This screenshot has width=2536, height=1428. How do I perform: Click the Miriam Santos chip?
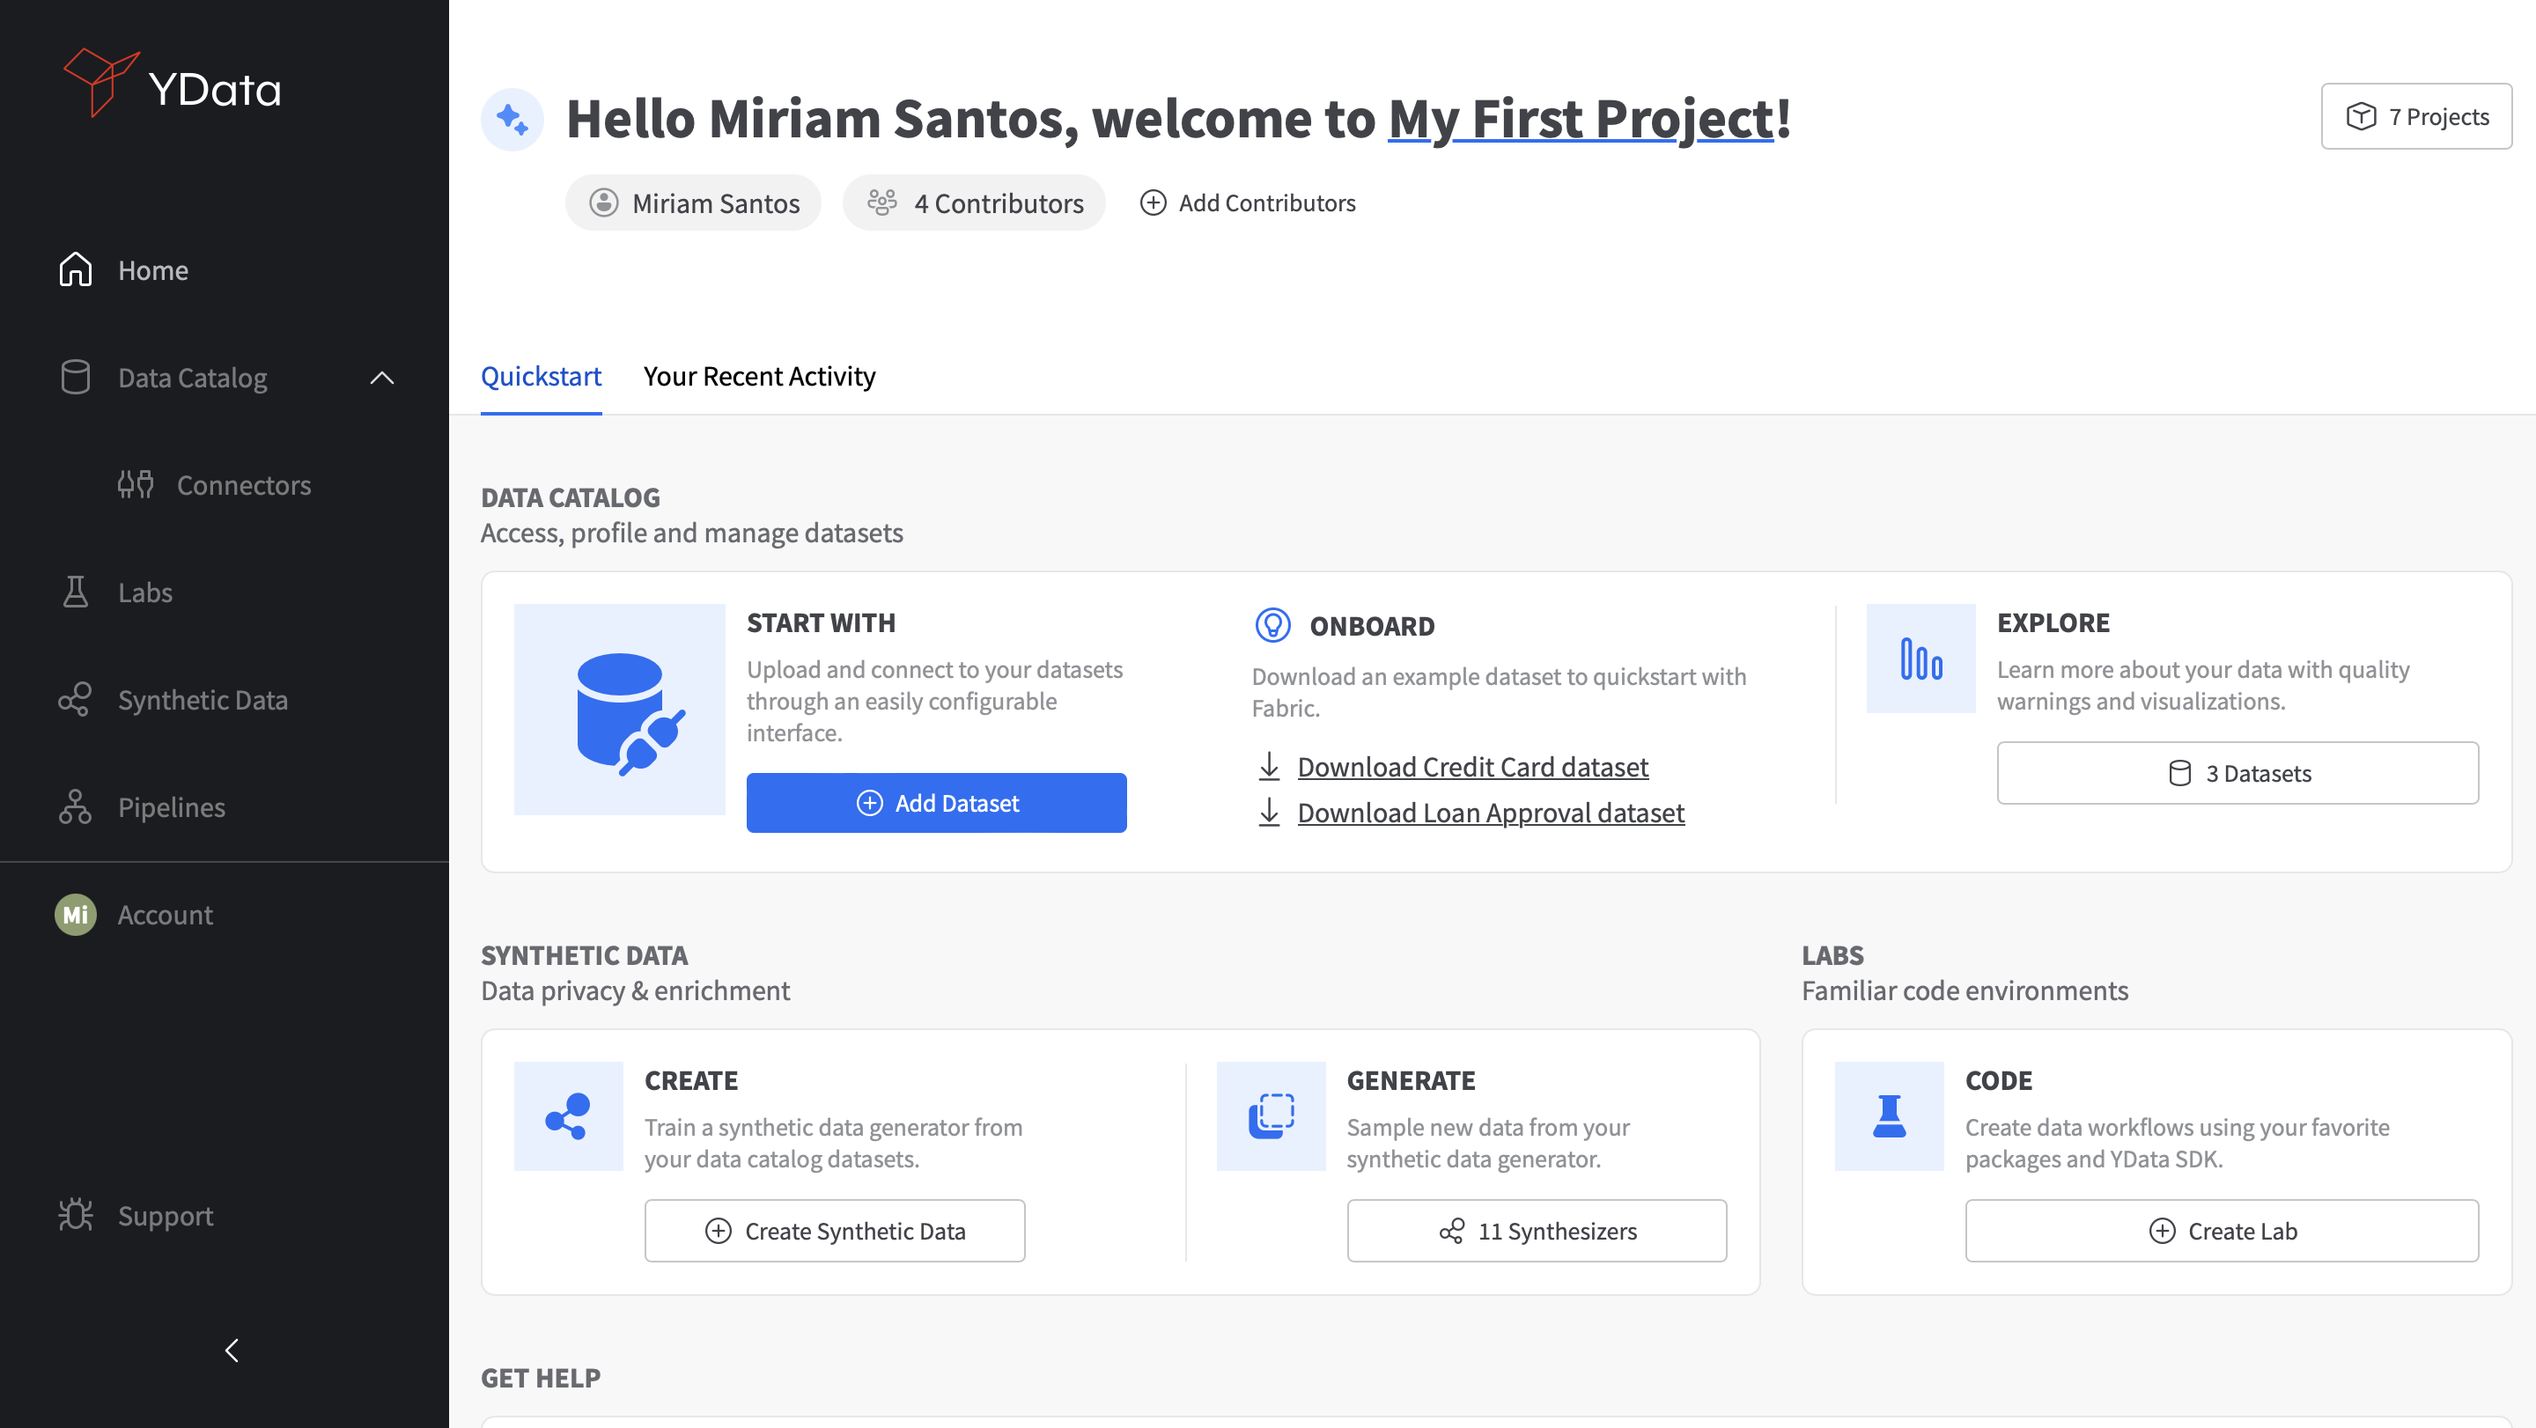click(x=693, y=202)
